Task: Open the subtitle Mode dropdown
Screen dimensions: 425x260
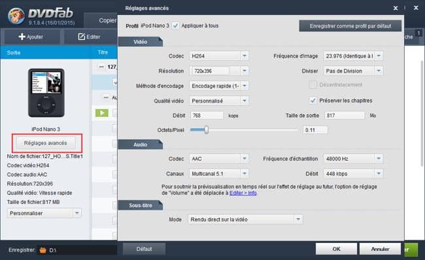Action: click(x=245, y=219)
